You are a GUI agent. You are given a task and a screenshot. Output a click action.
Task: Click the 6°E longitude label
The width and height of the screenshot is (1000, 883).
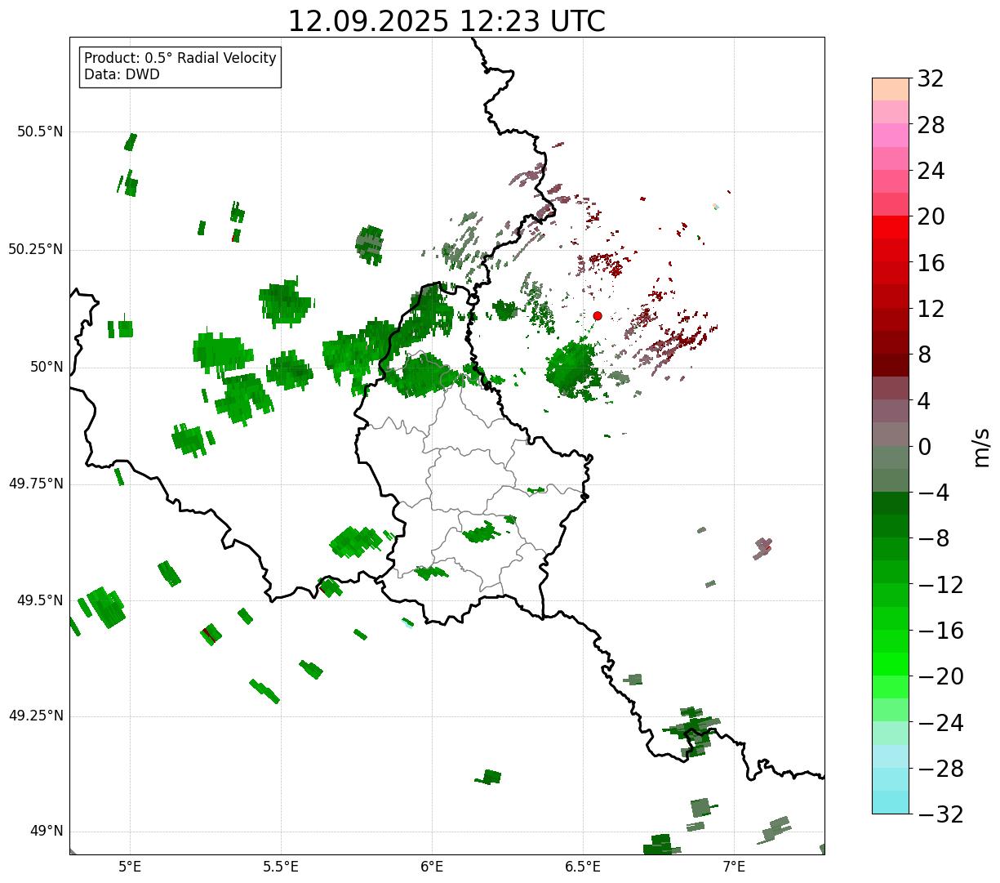[x=433, y=867]
